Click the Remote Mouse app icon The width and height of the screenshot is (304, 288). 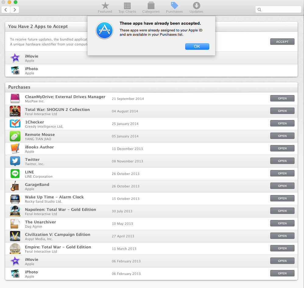point(15,136)
